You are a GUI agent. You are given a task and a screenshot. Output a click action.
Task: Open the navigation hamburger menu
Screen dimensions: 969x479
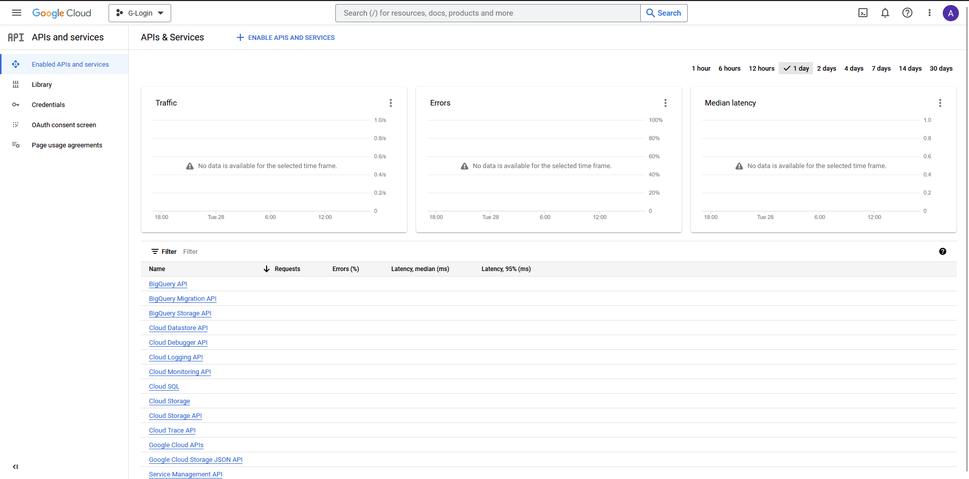coord(17,13)
